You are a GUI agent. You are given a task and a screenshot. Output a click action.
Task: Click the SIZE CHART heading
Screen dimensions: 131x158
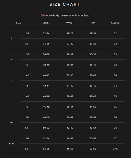coord(65,5)
